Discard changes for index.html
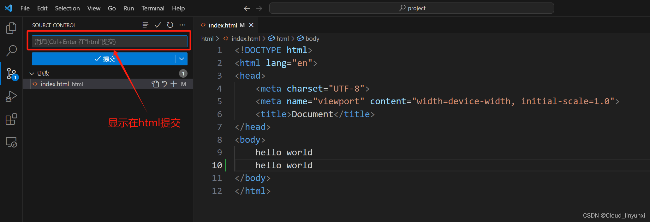Viewport: 650px width, 222px height. click(x=164, y=84)
